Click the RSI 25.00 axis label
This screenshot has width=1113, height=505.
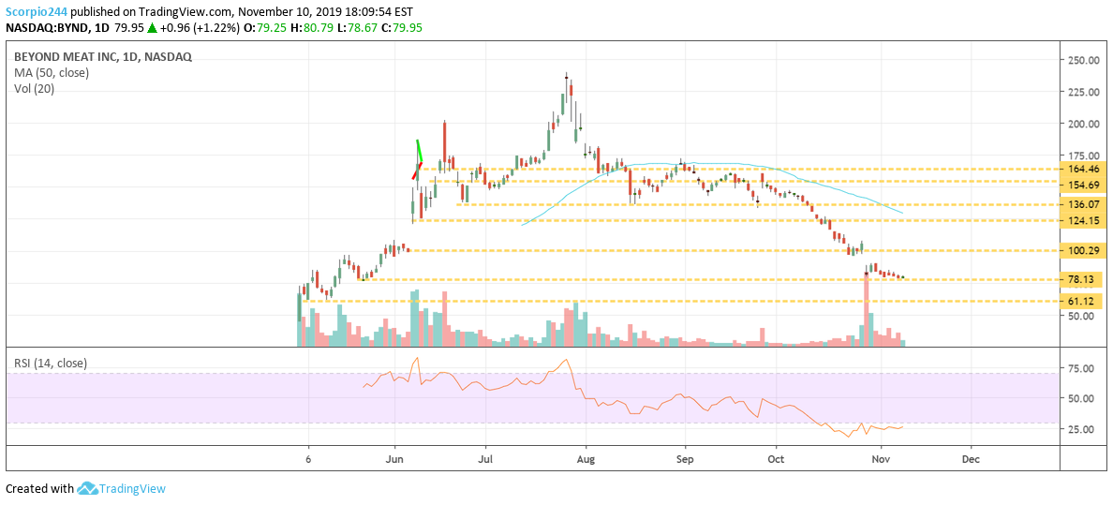1079,429
